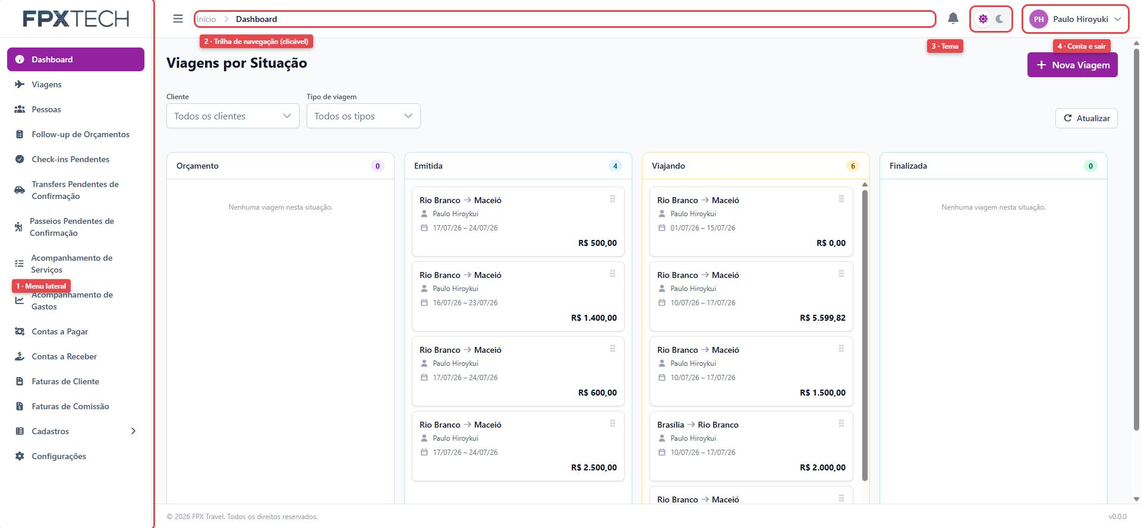Click the Acompanhamento de Serviços list icon
Image resolution: width=1141 pixels, height=528 pixels.
coord(20,264)
